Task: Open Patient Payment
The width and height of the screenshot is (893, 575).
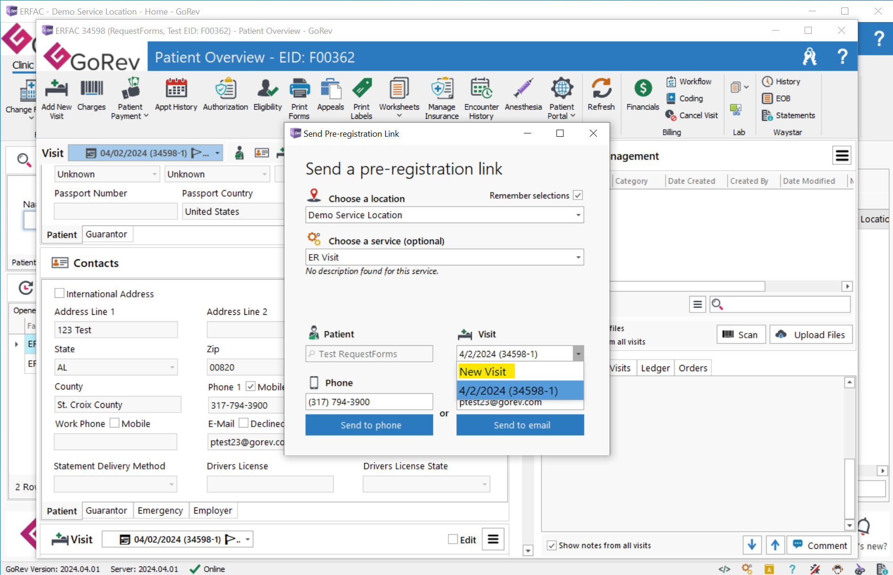Action: point(130,99)
